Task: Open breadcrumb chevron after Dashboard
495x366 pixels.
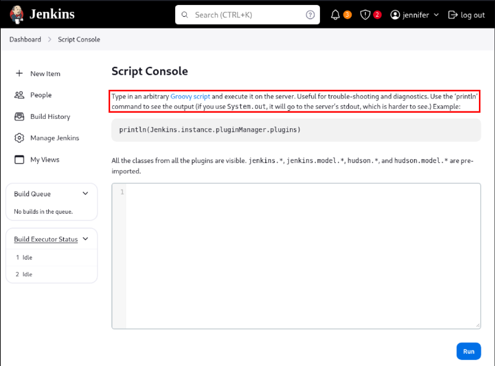Action: [49, 40]
